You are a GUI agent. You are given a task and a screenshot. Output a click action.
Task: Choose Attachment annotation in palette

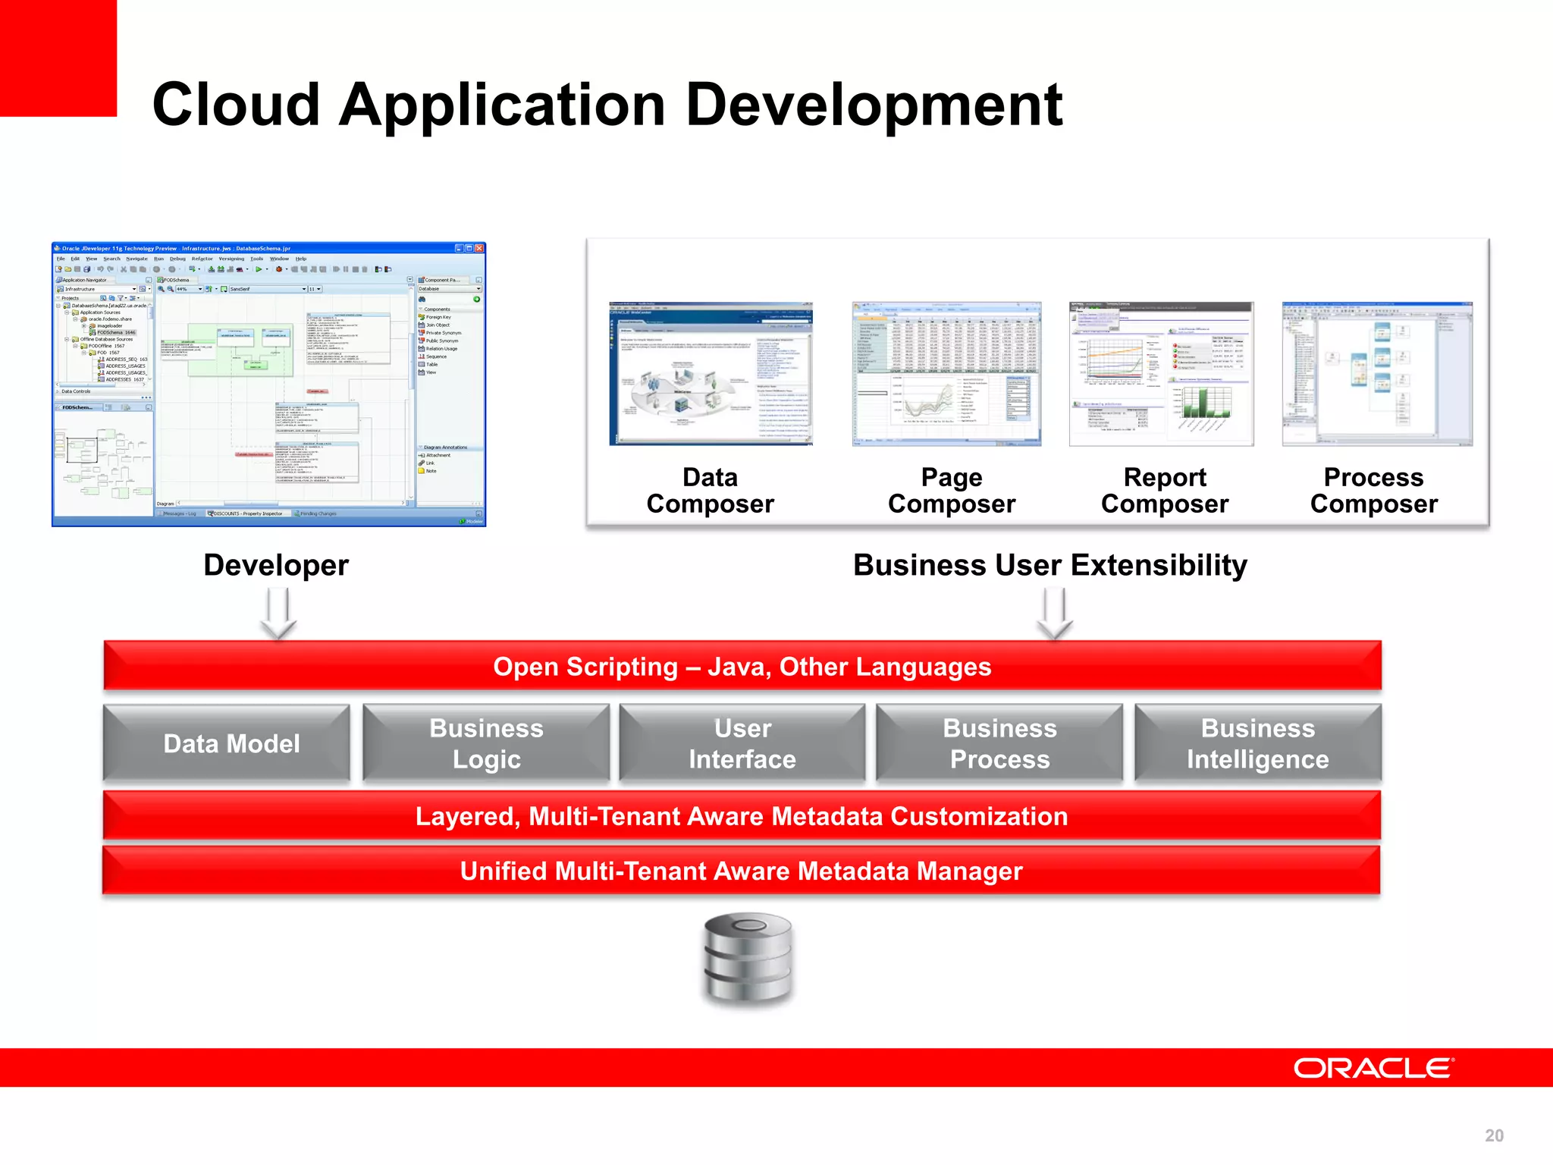click(x=435, y=455)
